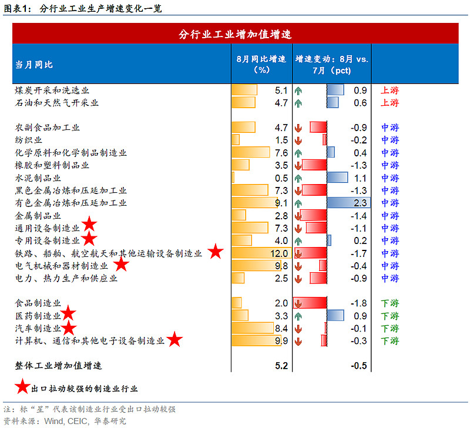470x428 pixels.
Task: Select the green up arrow for 有色金属冶炼和压延加工业
Action: (298, 203)
